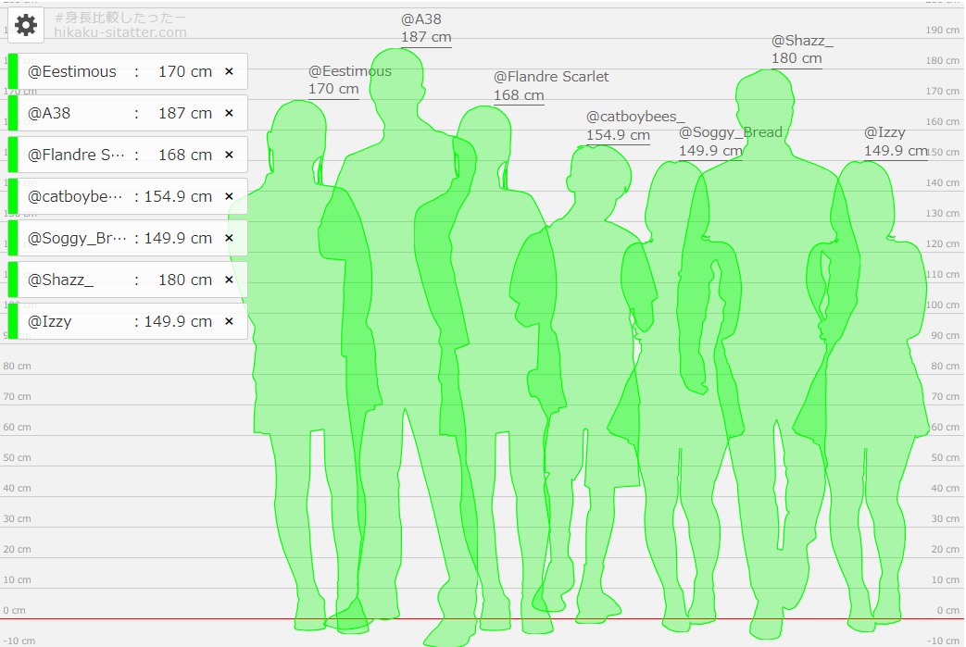
Task: Click green color swatch of @Izzy row
Action: 13,321
